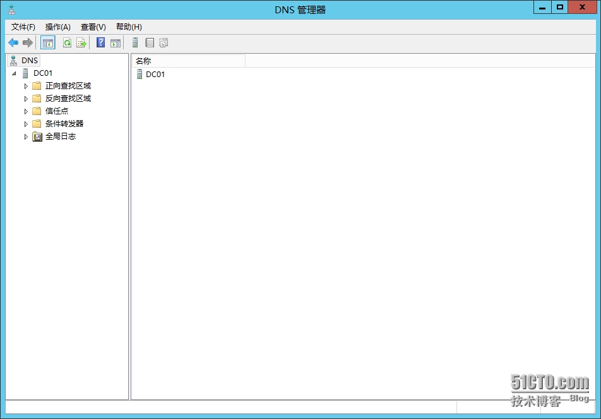
Task: Expand the 反向查找区域 folder
Action: click(27, 99)
